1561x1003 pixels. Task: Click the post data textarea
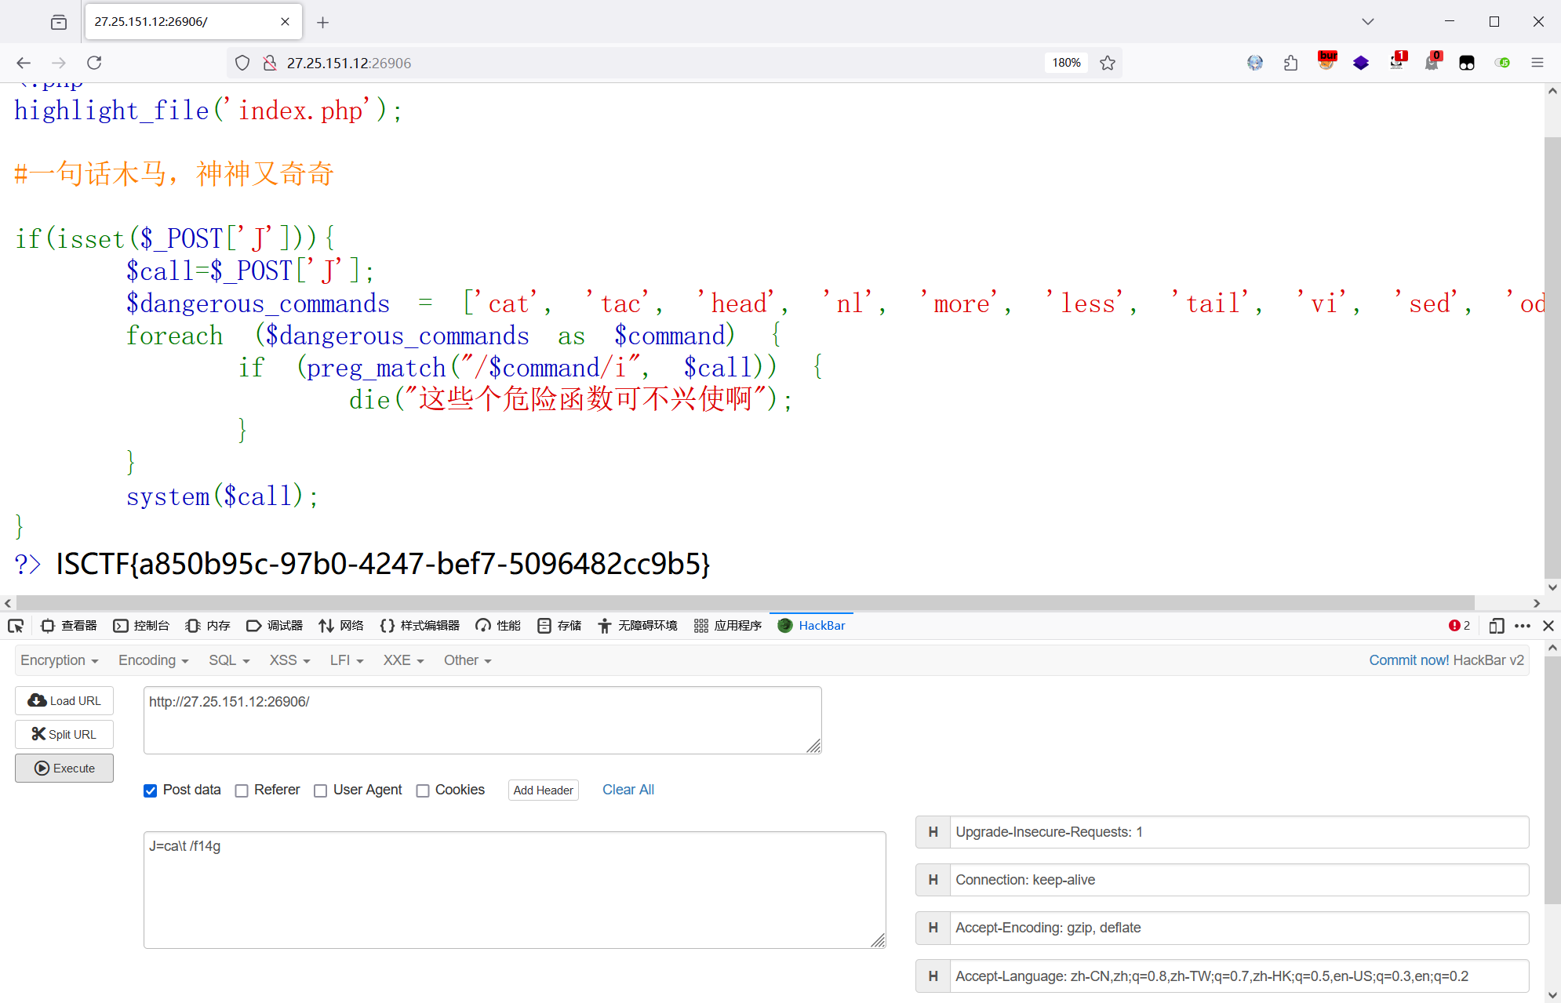coord(515,890)
